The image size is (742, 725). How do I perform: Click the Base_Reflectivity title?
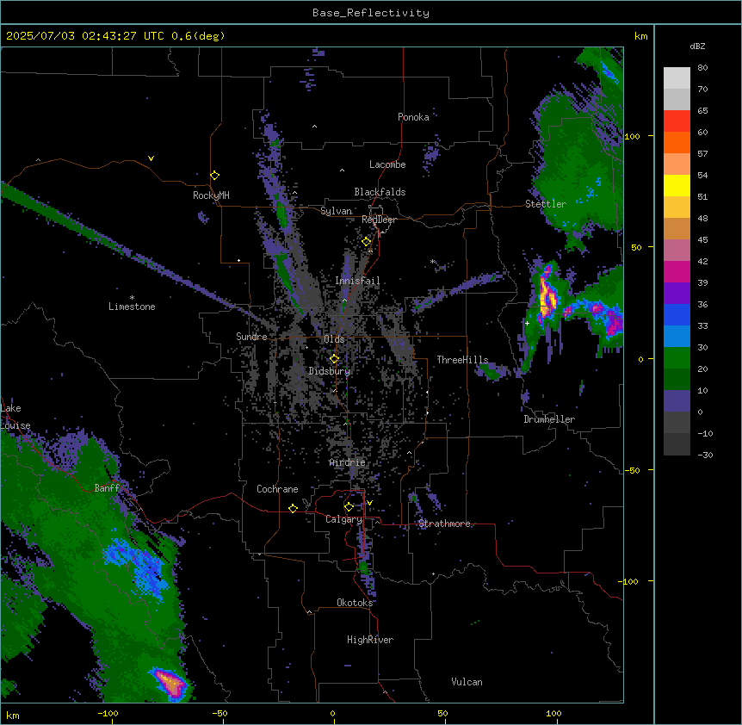[x=371, y=13]
